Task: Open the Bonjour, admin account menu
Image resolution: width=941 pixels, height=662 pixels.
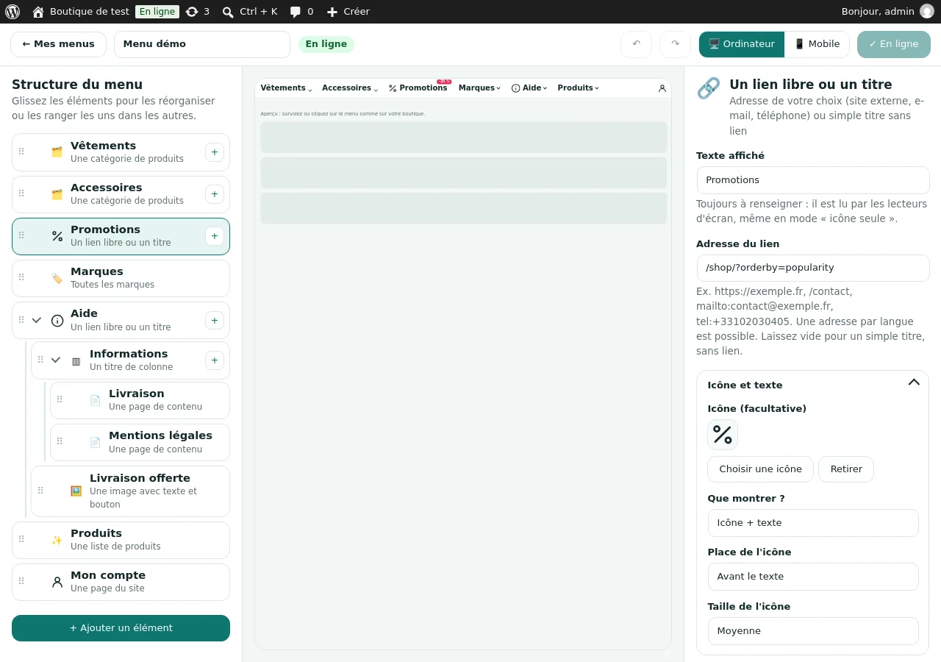Action: pyautogui.click(x=887, y=12)
